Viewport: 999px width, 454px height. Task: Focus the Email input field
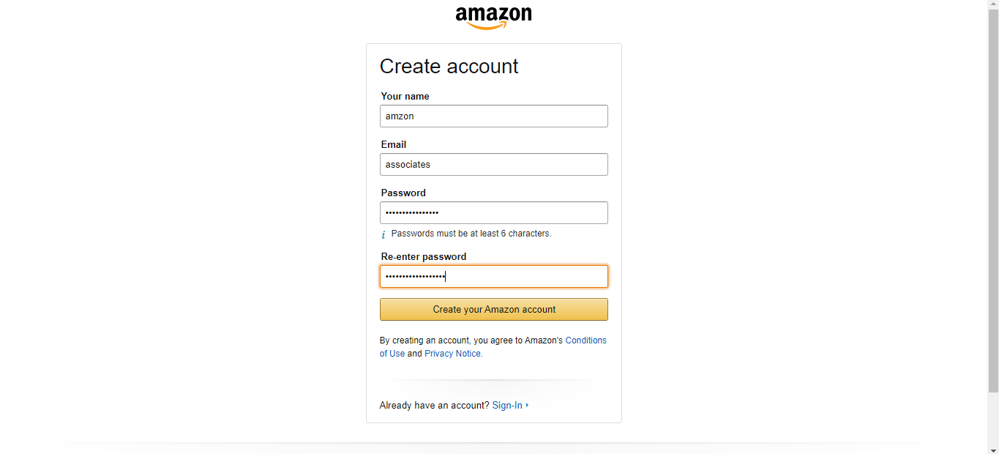pos(493,164)
